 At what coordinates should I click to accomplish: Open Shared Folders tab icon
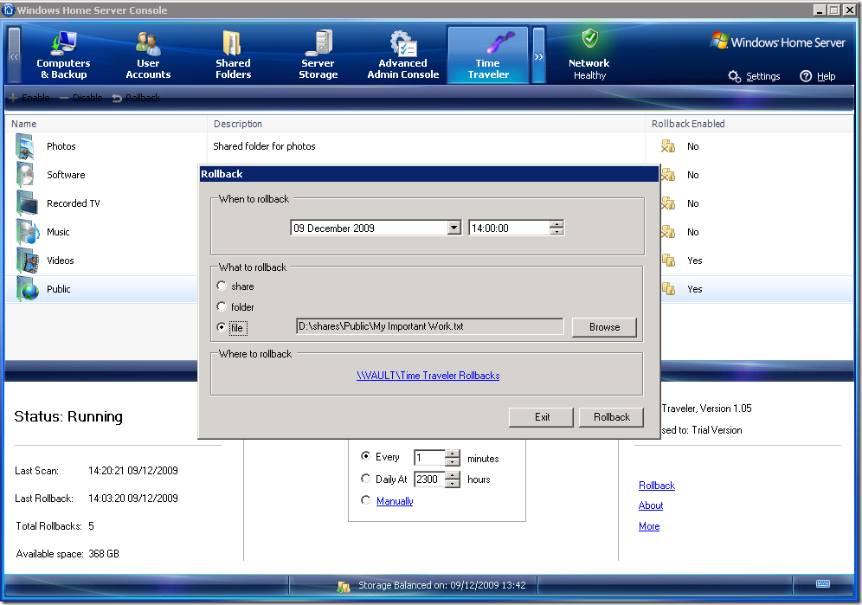tap(233, 43)
